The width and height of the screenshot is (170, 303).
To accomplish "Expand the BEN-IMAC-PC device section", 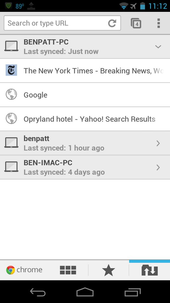I will pos(85,167).
